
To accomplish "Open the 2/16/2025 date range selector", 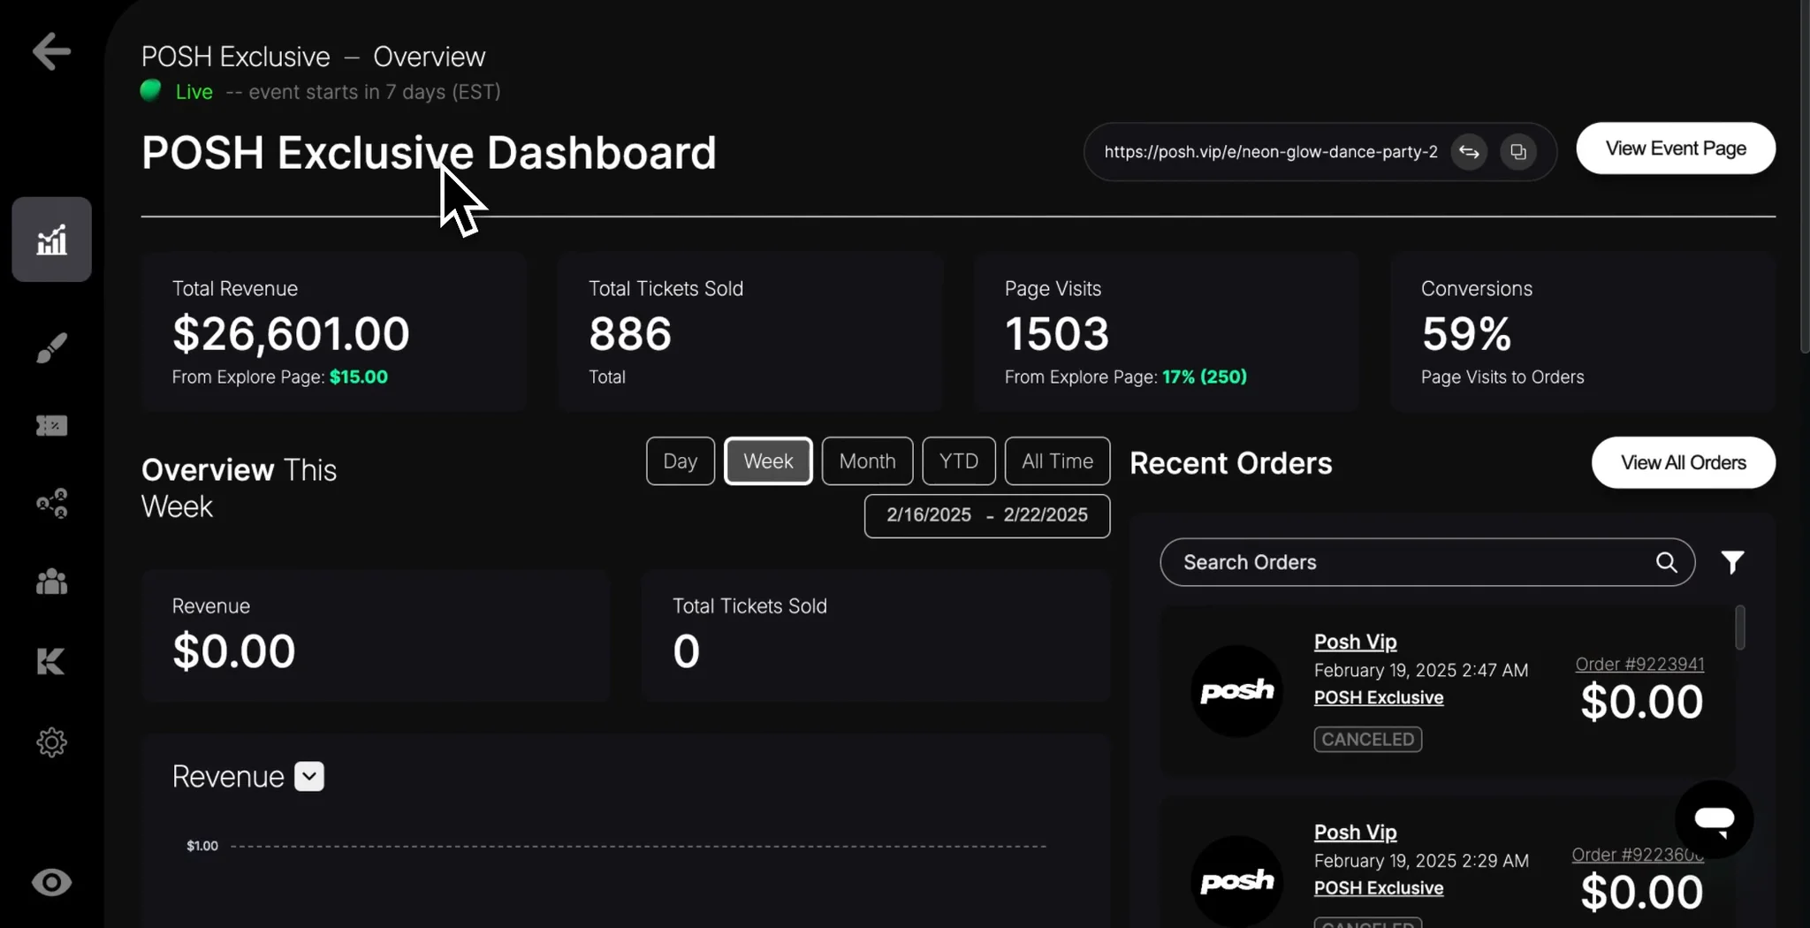I will point(986,515).
